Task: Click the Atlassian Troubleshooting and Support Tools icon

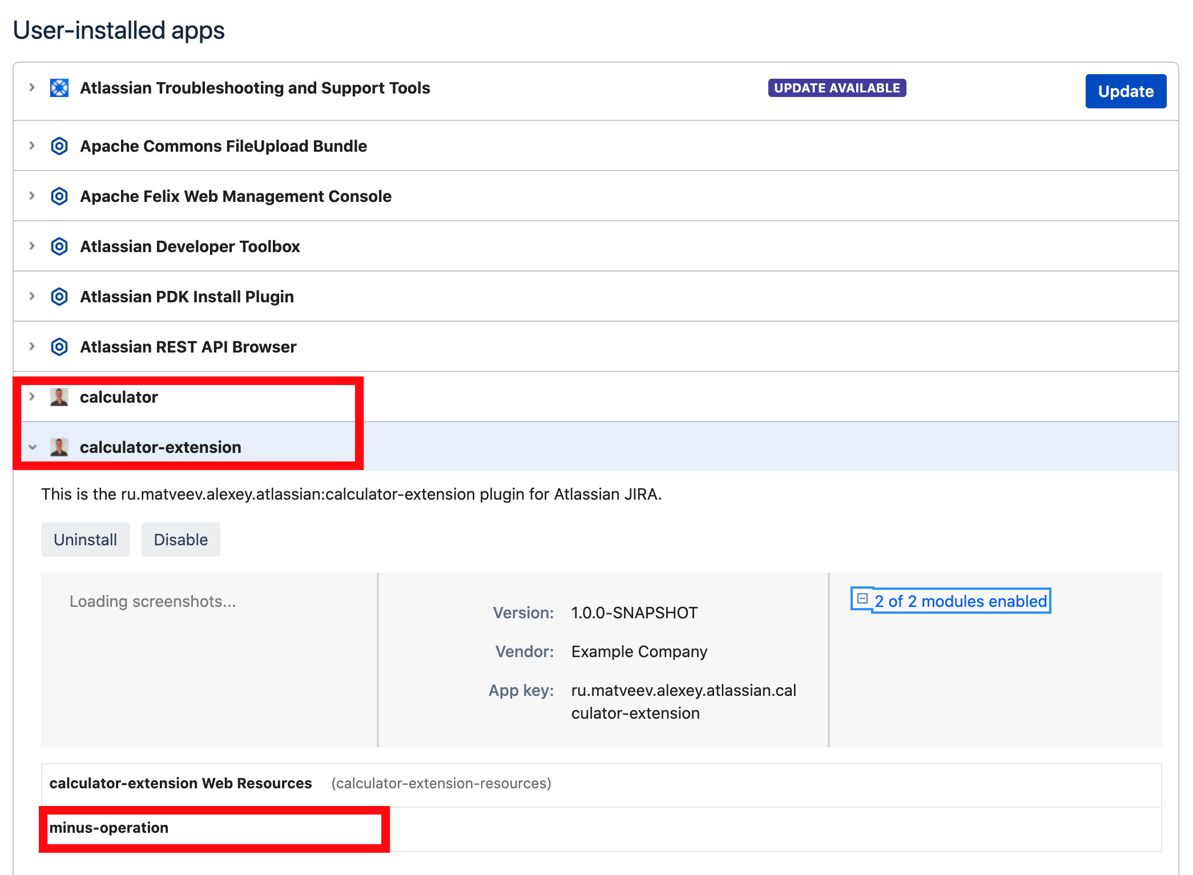Action: [59, 88]
